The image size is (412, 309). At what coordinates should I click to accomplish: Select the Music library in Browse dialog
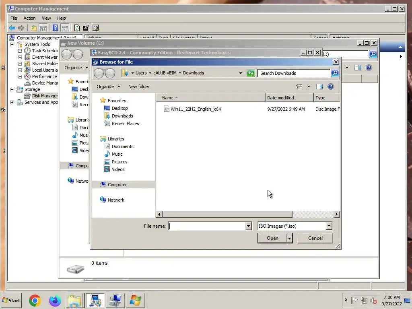(x=113, y=154)
